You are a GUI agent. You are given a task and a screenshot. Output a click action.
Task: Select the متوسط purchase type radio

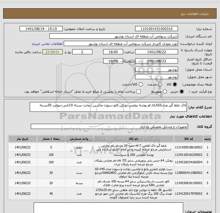tap(165, 92)
